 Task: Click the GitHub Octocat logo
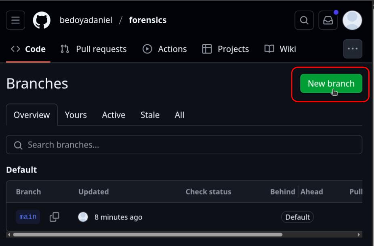[x=42, y=20]
